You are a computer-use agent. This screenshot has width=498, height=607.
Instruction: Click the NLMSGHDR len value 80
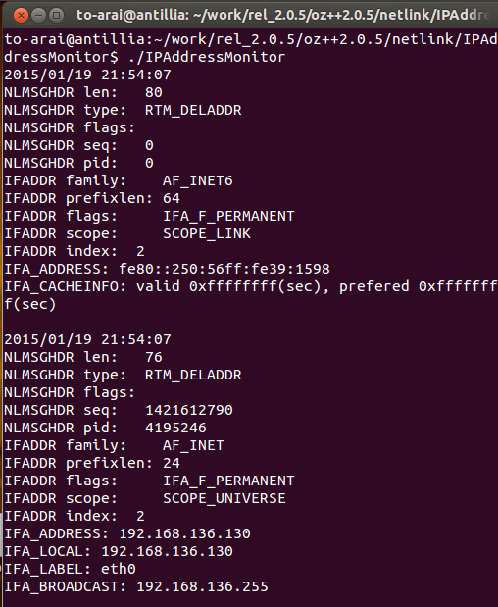point(154,92)
